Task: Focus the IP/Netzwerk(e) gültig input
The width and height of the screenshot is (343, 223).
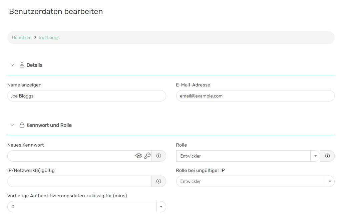Action: 79,181
